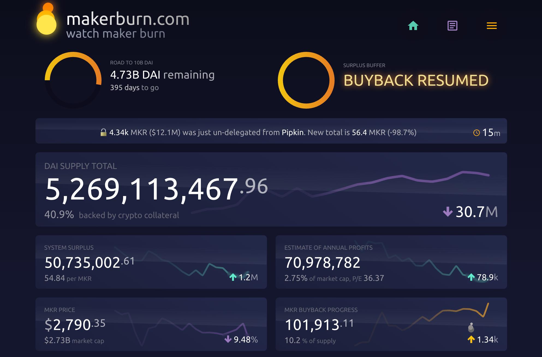The width and height of the screenshot is (542, 357).
Task: Open the purple news list icon
Action: 452,26
